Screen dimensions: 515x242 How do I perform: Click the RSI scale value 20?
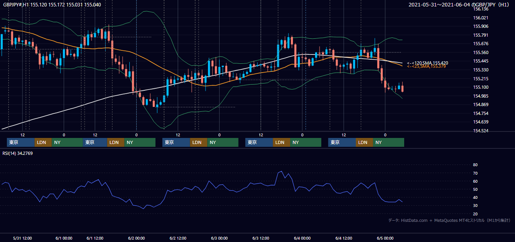click(475, 214)
